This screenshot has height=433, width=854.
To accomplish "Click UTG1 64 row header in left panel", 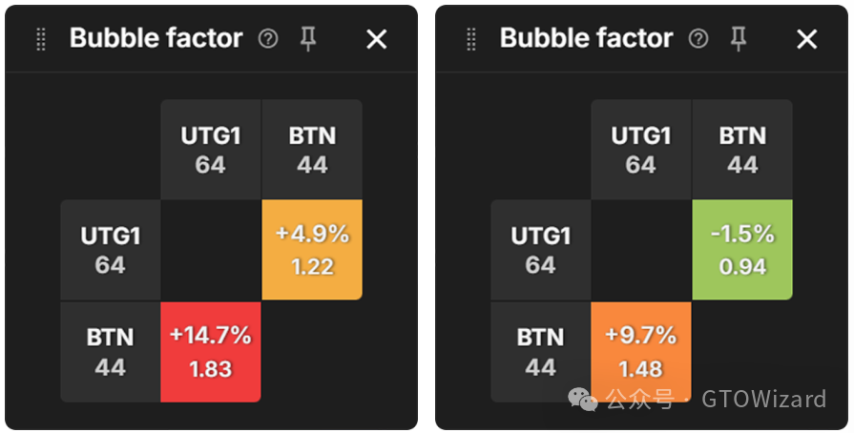I will [x=110, y=250].
